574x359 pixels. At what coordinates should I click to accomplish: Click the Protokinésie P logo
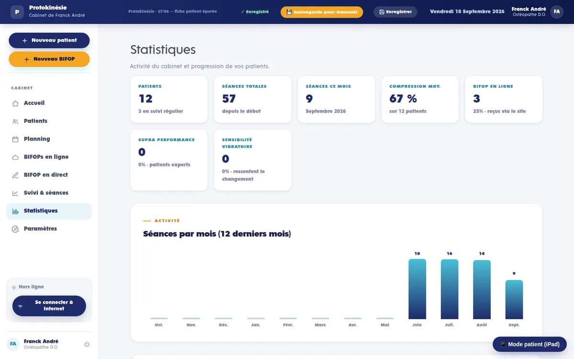[17, 11]
